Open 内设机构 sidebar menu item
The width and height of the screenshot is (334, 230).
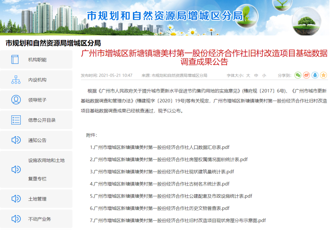(36, 80)
